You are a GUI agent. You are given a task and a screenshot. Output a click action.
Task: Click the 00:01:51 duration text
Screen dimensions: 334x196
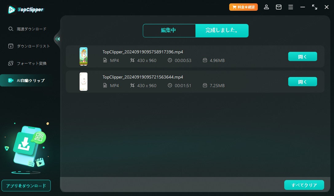coord(183,86)
